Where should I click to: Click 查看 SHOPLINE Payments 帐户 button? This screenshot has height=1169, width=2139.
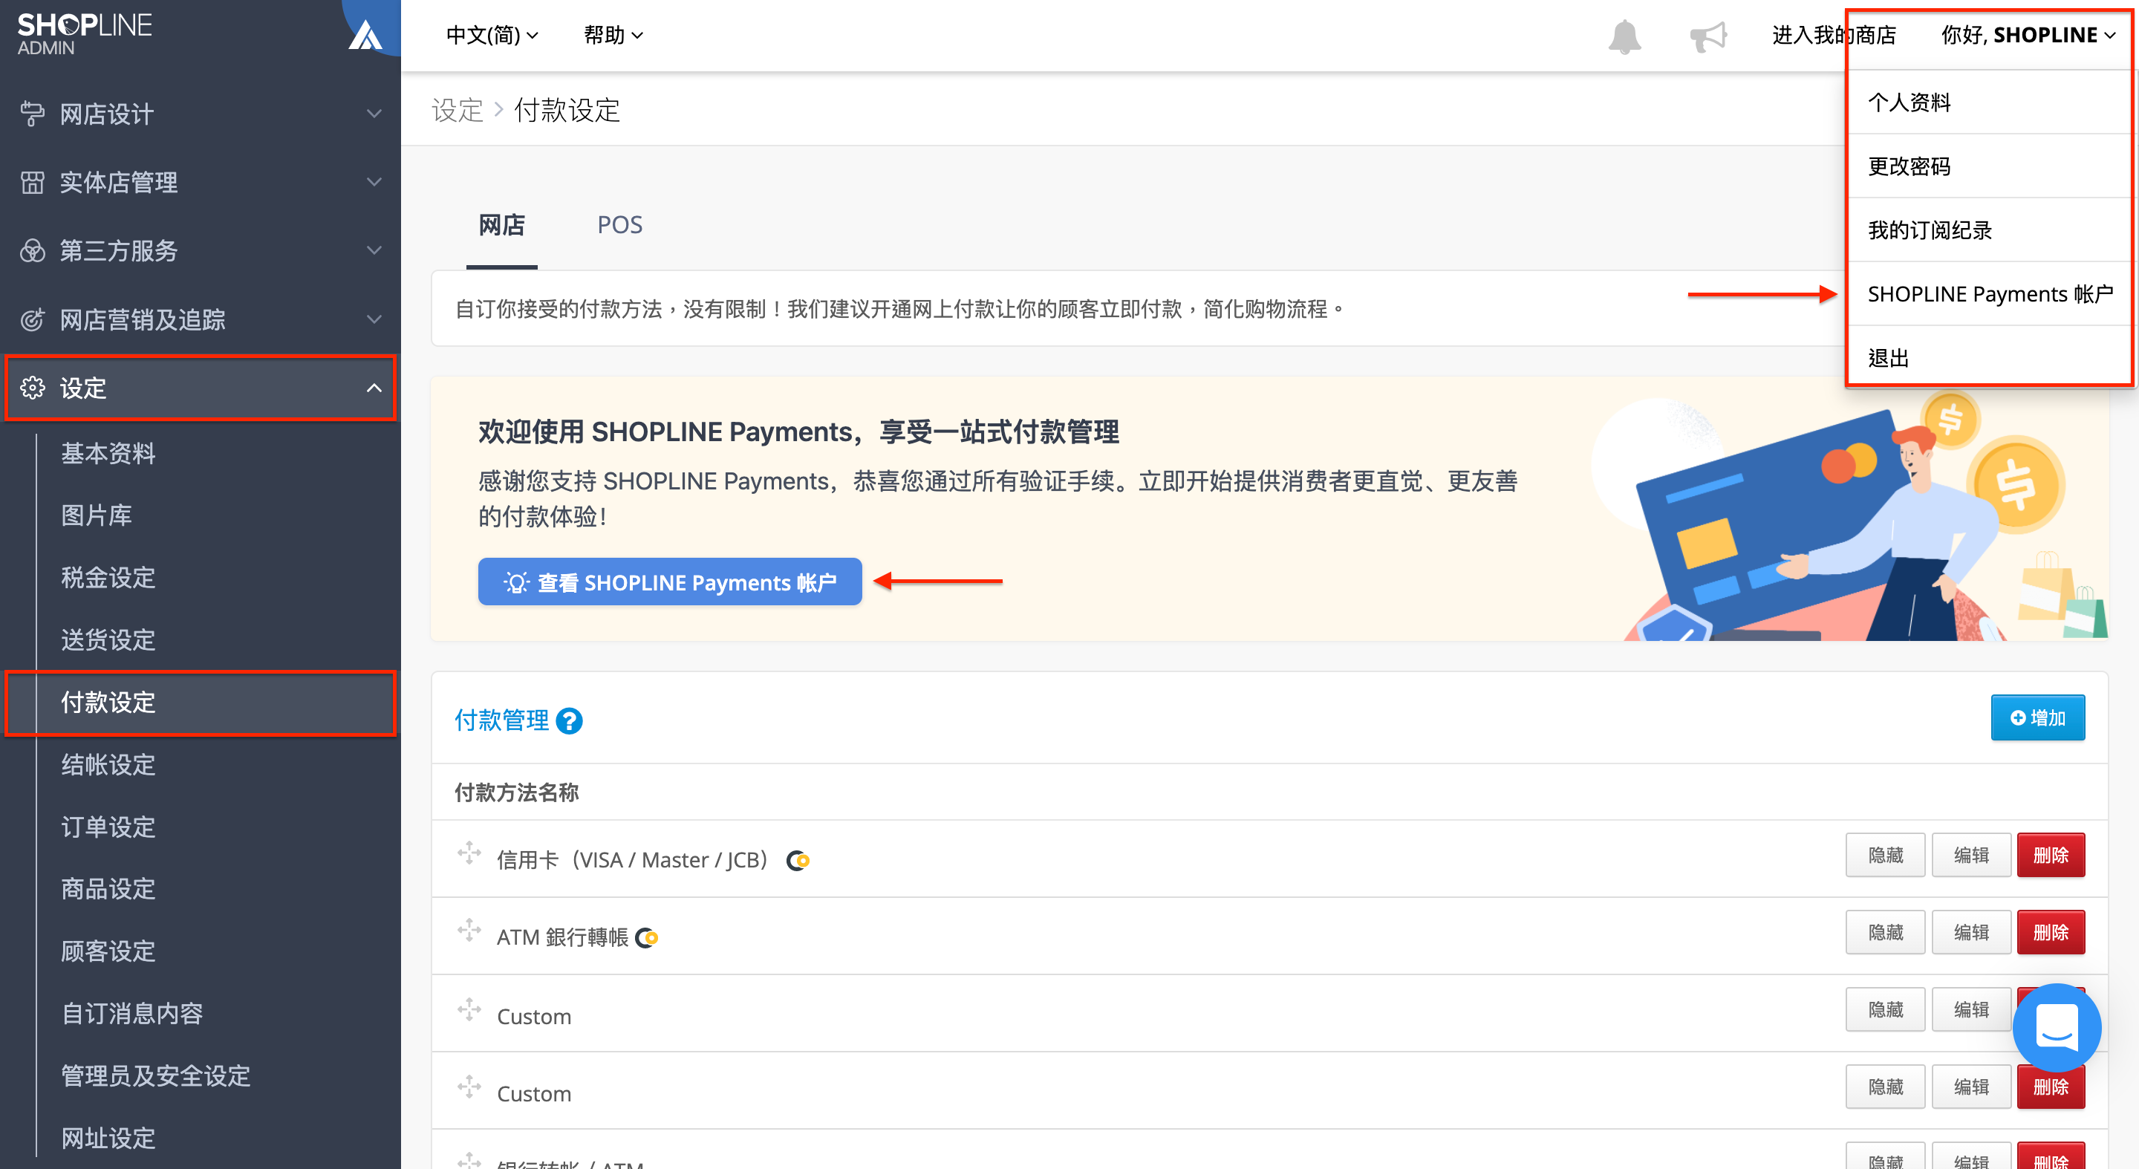tap(669, 582)
